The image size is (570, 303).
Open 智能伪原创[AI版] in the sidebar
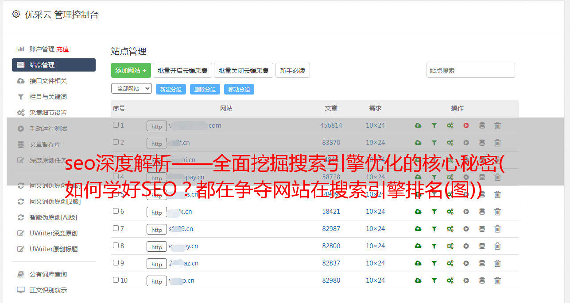(x=54, y=217)
